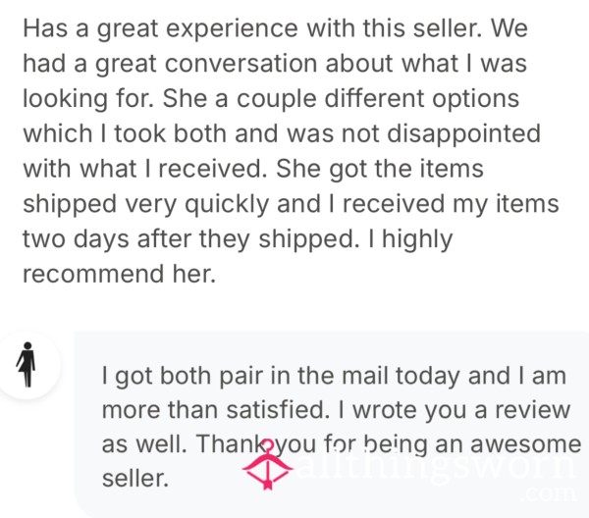The width and height of the screenshot is (589, 518).
Task: Click the "looking for." words in the review
Action: pyautogui.click(x=88, y=98)
